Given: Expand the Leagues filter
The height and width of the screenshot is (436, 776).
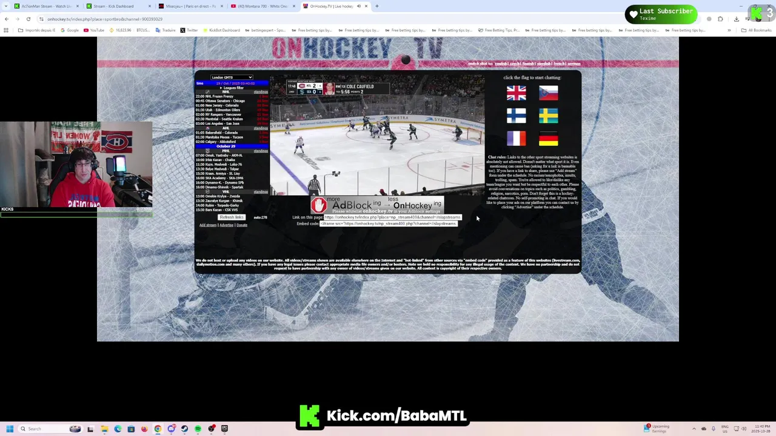Looking at the screenshot, I should [x=232, y=88].
